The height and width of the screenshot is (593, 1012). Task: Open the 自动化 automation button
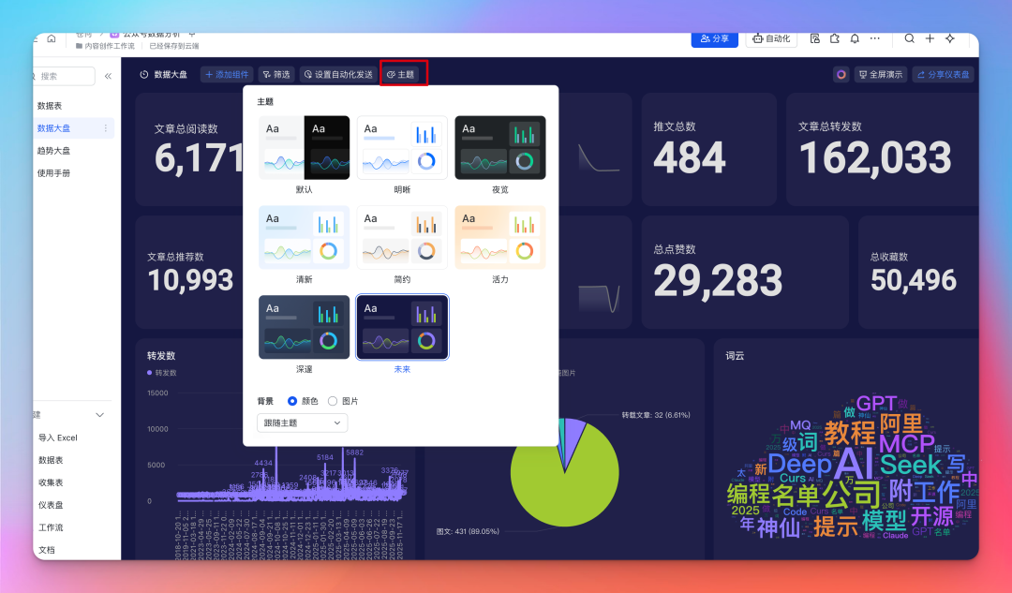[x=771, y=38]
